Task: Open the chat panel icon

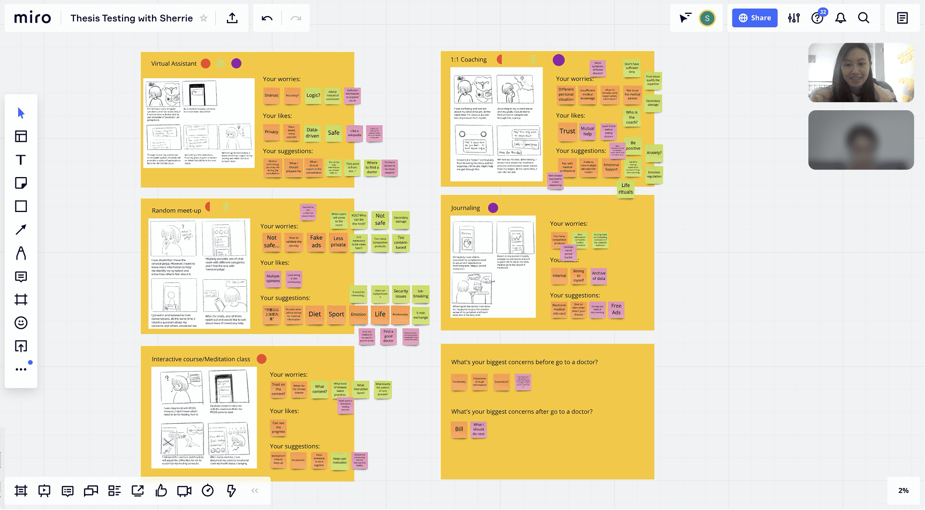Action: click(91, 491)
